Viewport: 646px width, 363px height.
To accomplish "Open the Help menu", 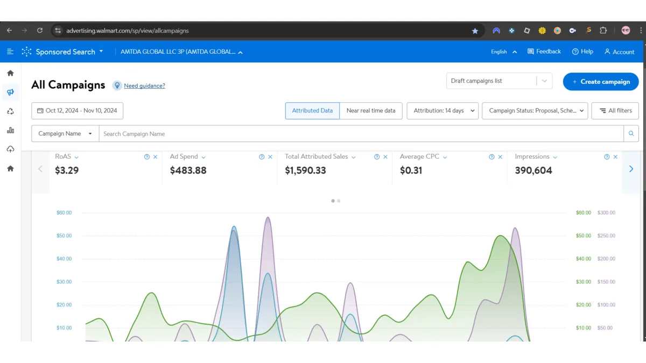I will [x=582, y=52].
